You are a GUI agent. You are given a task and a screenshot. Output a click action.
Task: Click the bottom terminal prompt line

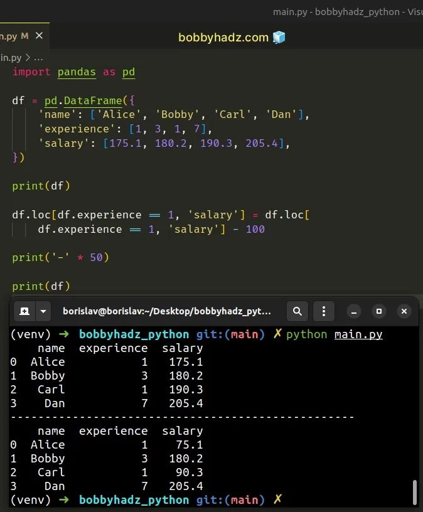[x=146, y=500]
